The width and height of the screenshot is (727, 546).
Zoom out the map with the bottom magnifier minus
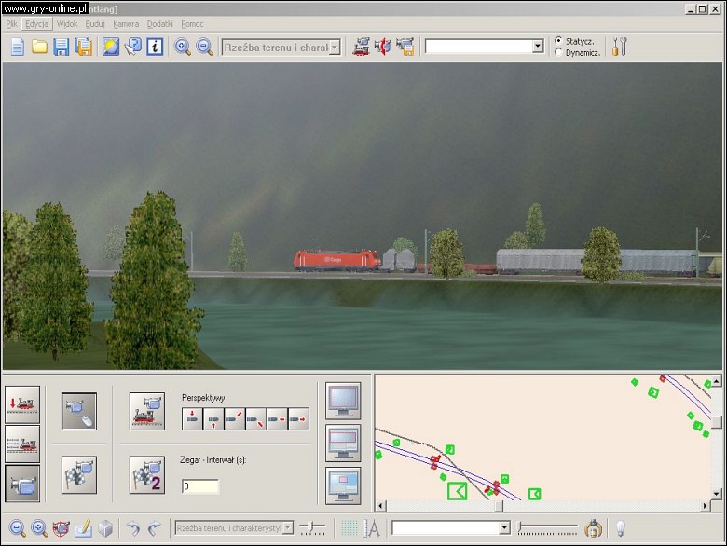tap(17, 528)
